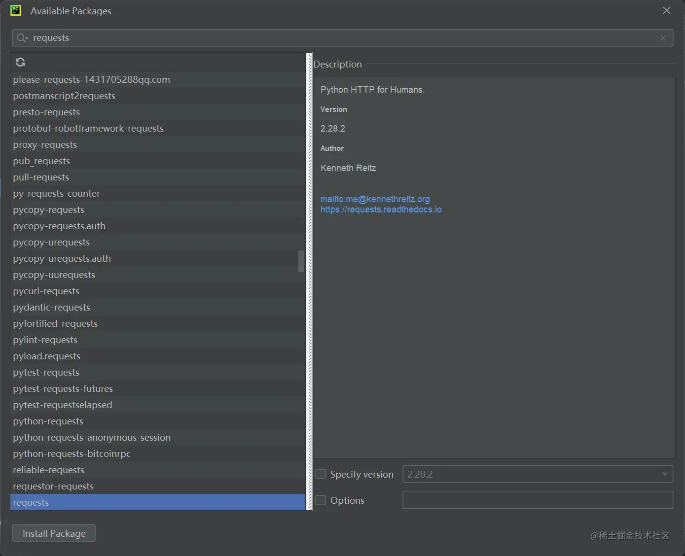
Task: Select py-requests-counter package
Action: 158,193
